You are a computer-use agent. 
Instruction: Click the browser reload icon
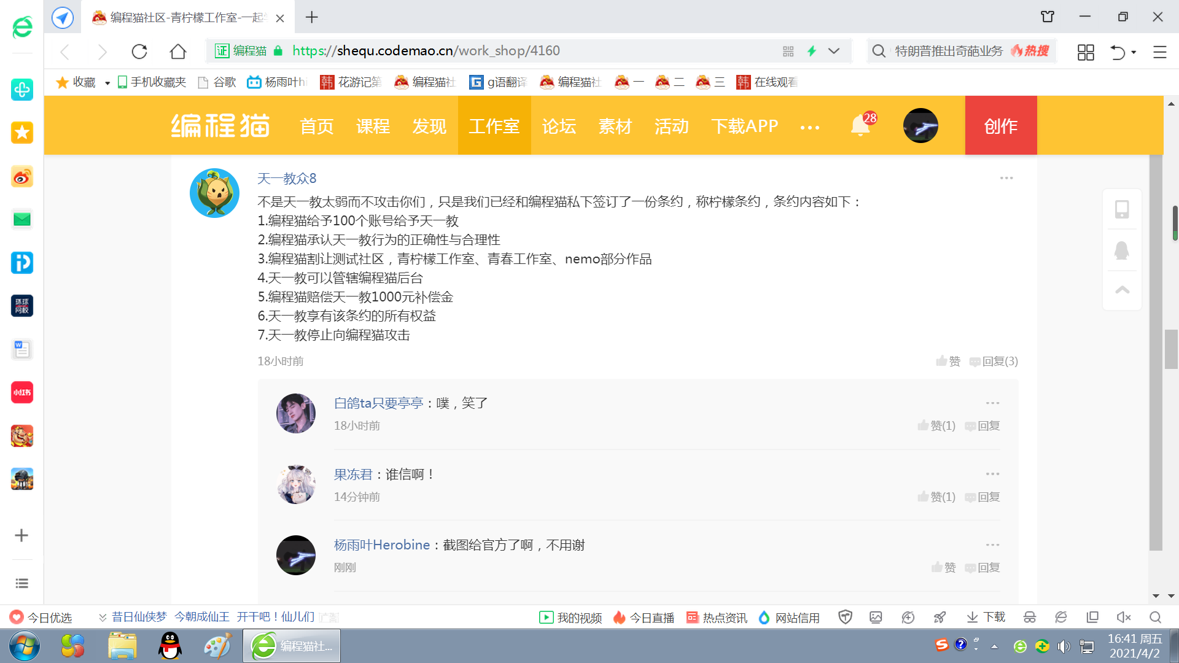pyautogui.click(x=139, y=51)
